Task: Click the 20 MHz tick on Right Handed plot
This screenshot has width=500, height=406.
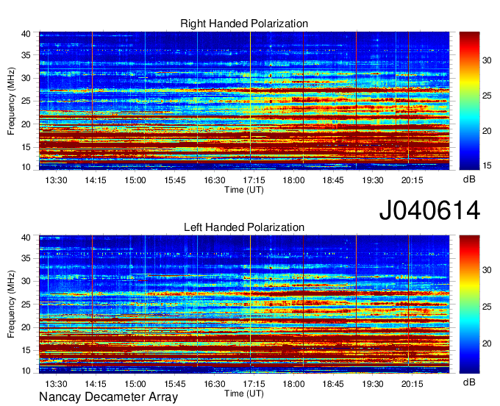Action: pyautogui.click(x=26, y=124)
